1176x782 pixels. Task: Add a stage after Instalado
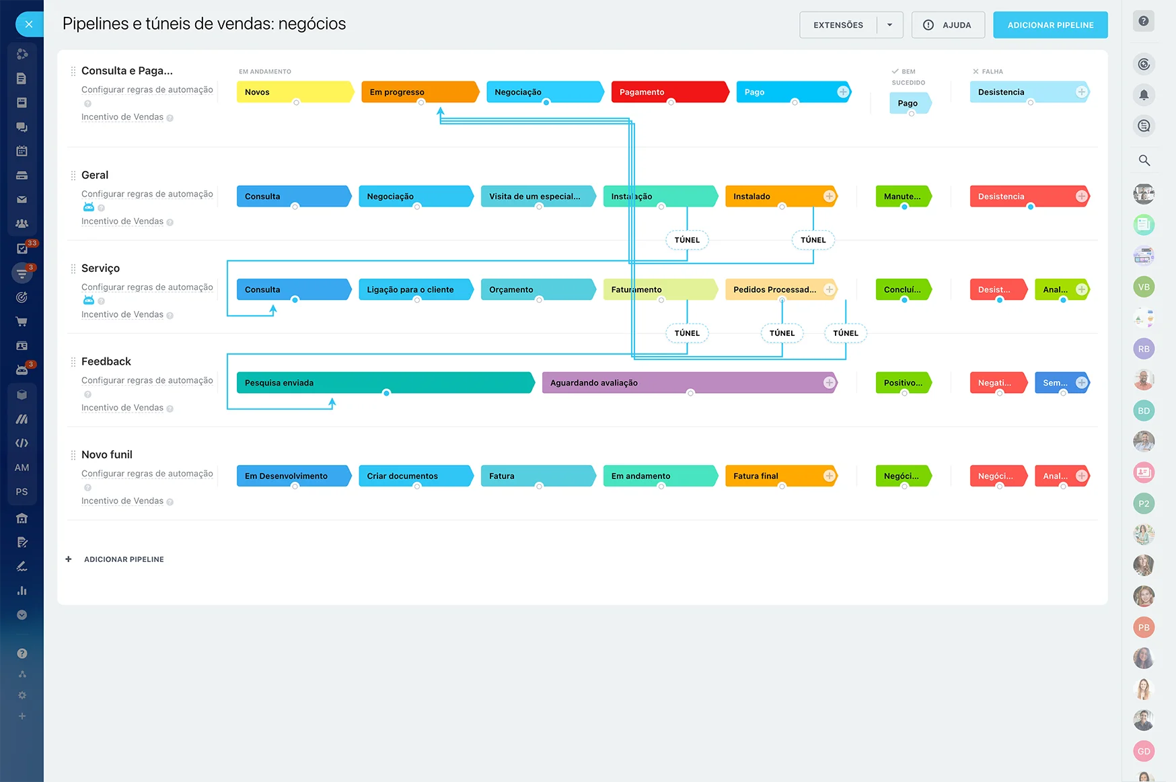830,197
